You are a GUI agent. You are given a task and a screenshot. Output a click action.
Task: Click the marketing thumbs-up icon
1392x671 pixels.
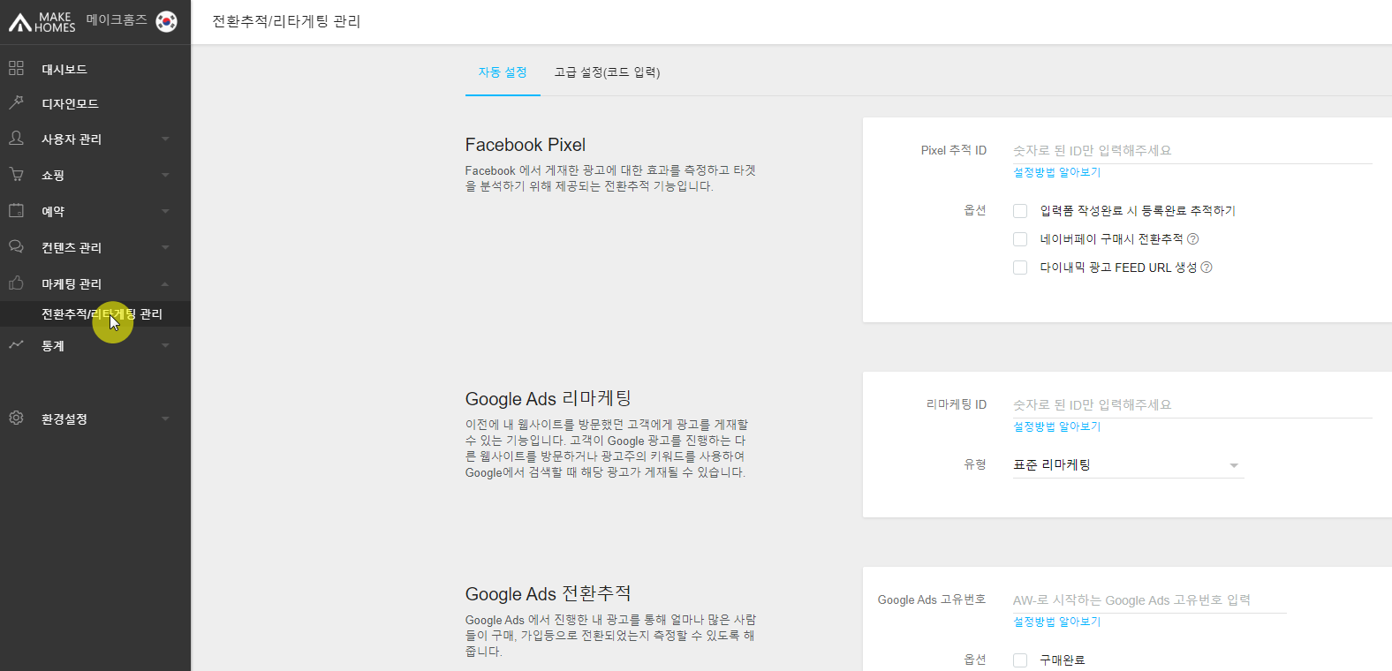[x=16, y=283]
